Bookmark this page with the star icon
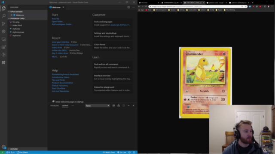Image resolution: width=275 pixels, height=154 pixels. click(x=245, y=6)
